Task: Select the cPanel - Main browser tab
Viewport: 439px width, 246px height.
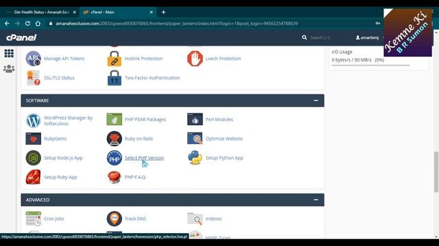Action: coord(117,12)
